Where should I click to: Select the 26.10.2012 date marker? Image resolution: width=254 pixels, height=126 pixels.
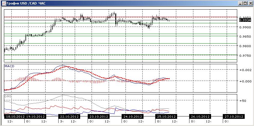(x=200, y=116)
